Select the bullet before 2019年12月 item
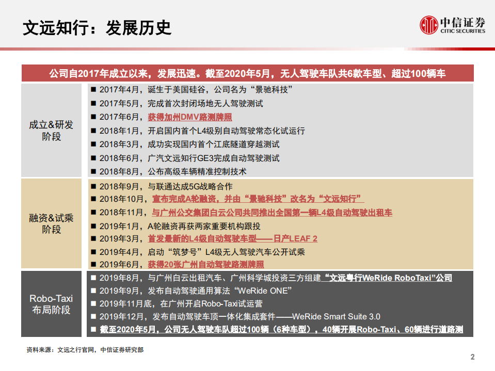The height and width of the screenshot is (371, 495). [x=93, y=317]
